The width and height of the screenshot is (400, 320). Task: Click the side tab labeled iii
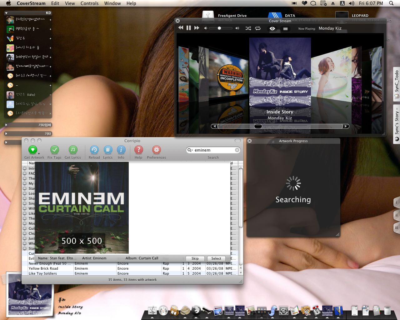pyautogui.click(x=397, y=227)
